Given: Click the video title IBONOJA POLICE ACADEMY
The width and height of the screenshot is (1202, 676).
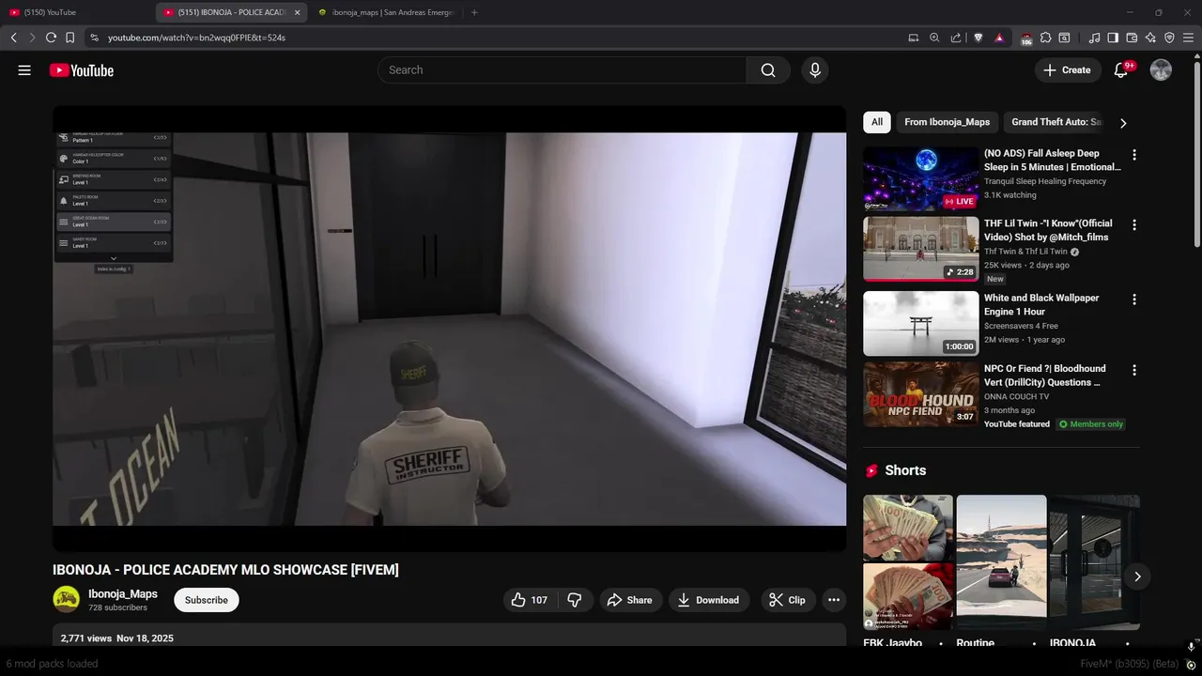Looking at the screenshot, I should [x=225, y=570].
